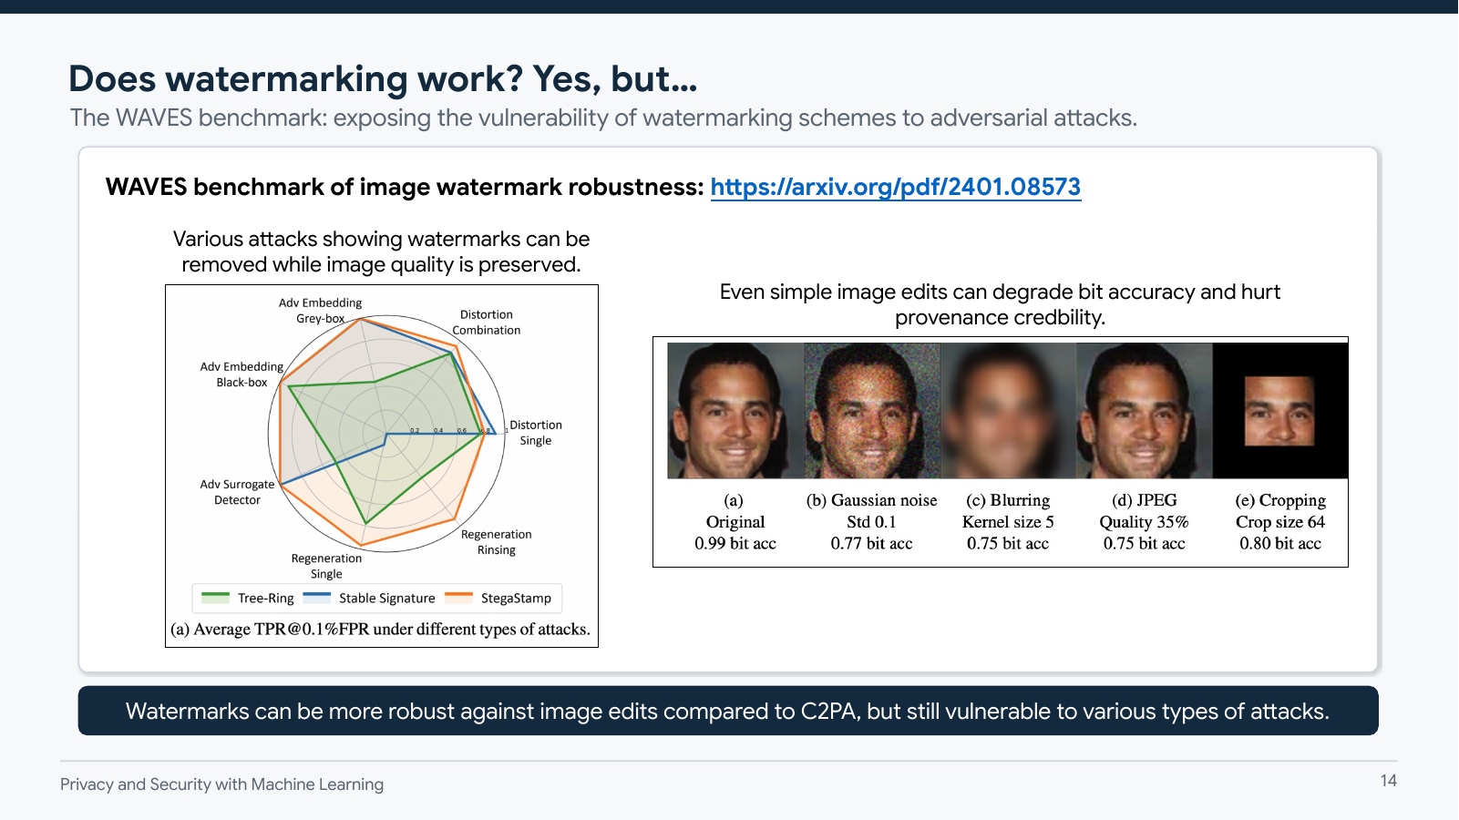
Task: Click the Adv Surrogate Detector label
Action: point(239,492)
